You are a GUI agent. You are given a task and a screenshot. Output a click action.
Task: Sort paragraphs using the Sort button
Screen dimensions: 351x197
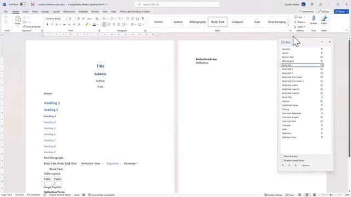[x=138, y=19]
